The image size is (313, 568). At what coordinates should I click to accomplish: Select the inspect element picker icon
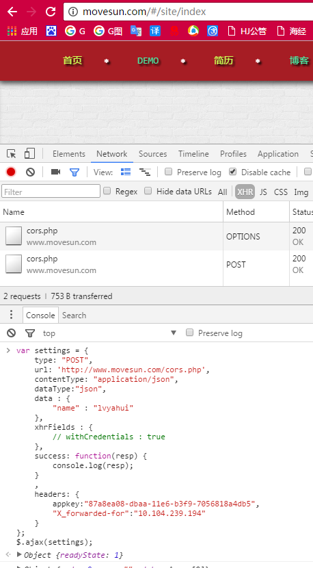[x=11, y=154]
